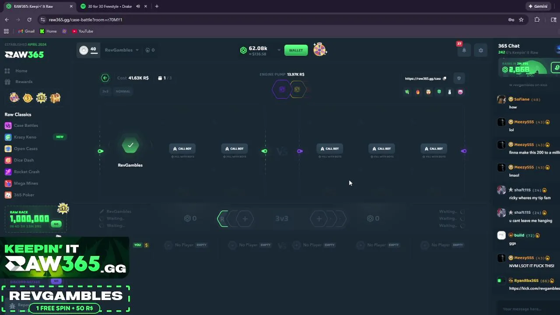
Task: Open the purple case in the round list
Action: point(282,90)
